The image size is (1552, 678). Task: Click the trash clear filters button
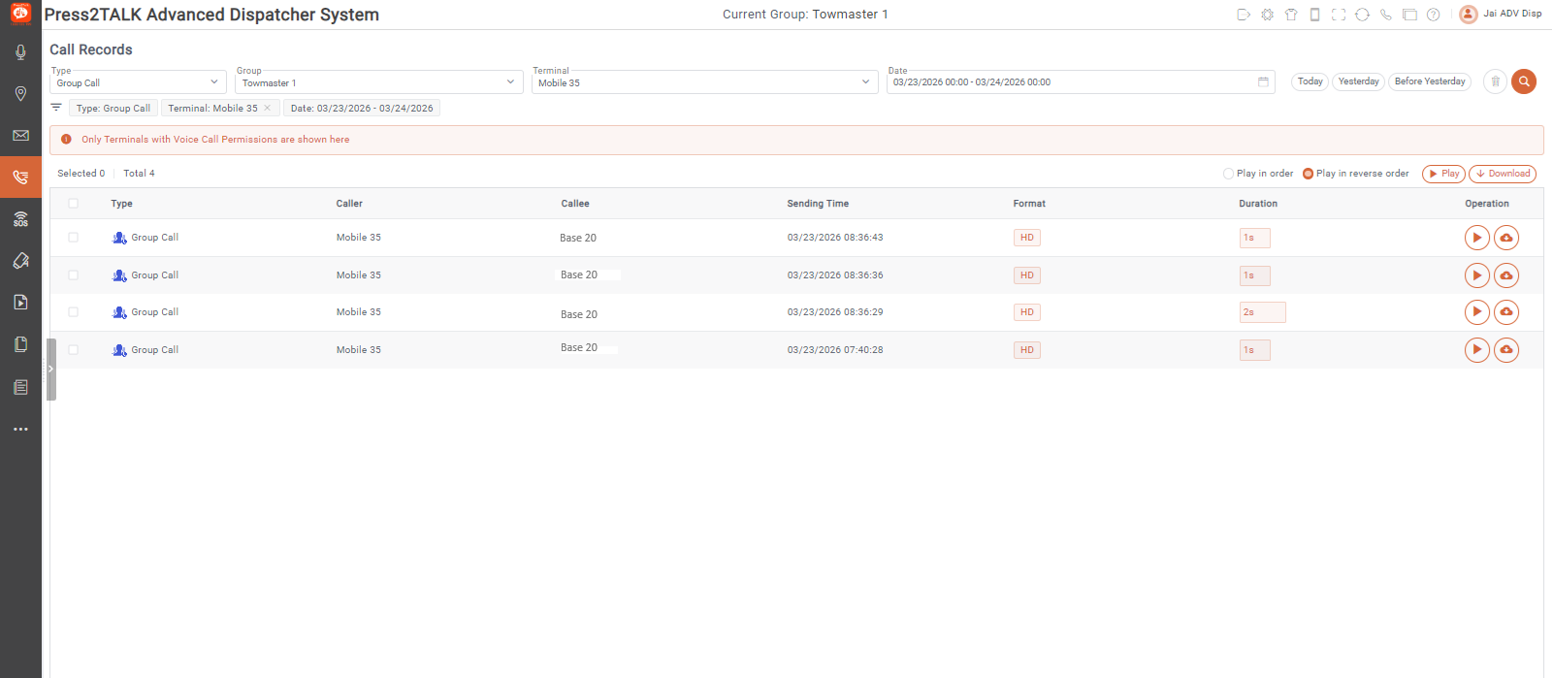(1496, 81)
